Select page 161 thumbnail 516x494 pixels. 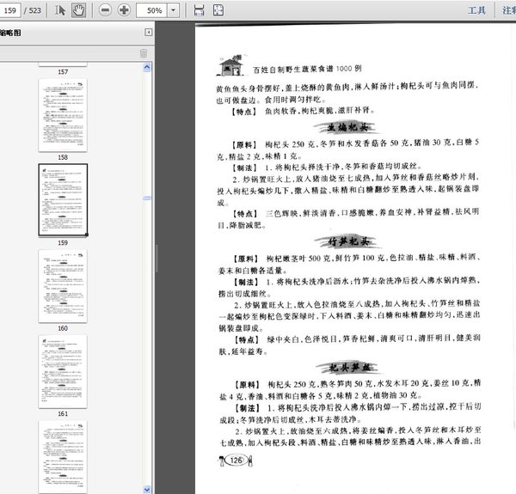(x=63, y=371)
